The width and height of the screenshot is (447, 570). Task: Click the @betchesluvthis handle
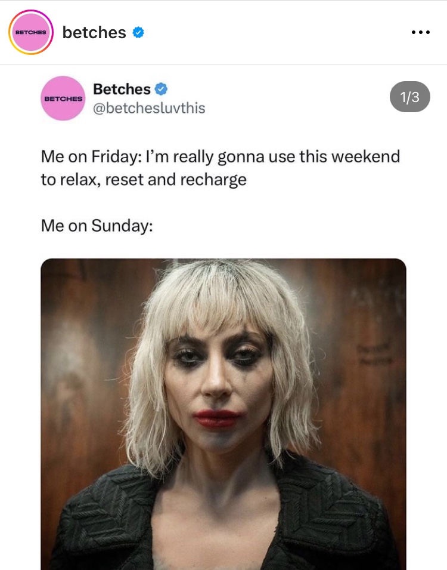[x=149, y=108]
